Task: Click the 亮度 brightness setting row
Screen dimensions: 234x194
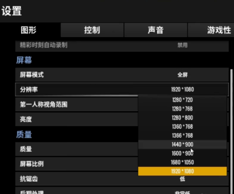Action: point(76,119)
